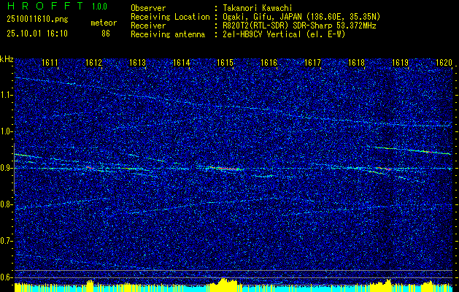Click the Observer label
The height and width of the screenshot is (292, 459).
[148, 8]
